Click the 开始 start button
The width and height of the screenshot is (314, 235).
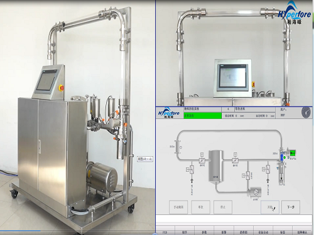[270, 207]
